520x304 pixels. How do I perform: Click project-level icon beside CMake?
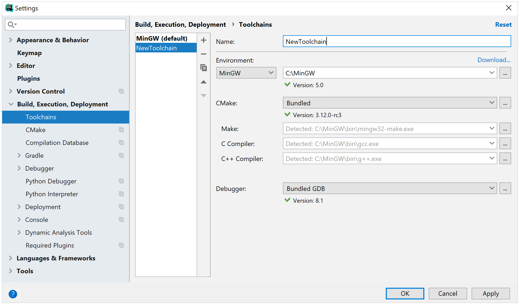coord(121,130)
